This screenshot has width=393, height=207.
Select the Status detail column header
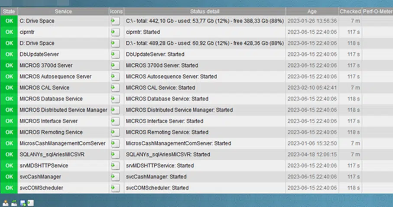(x=205, y=11)
